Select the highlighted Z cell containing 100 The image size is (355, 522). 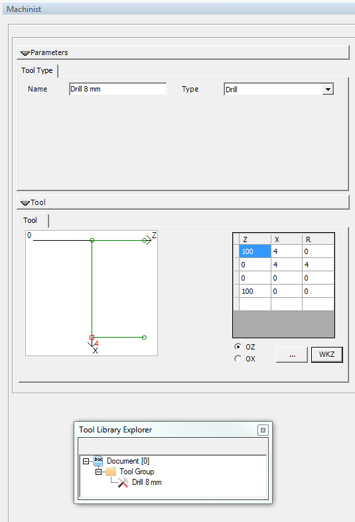(x=255, y=251)
